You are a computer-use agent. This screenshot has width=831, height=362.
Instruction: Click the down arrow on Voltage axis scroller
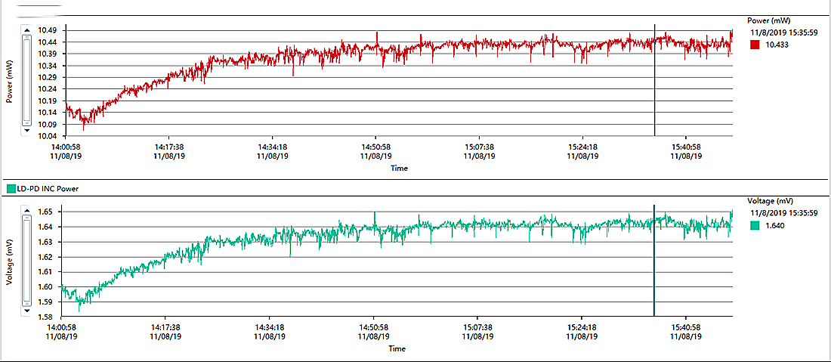coord(27,310)
